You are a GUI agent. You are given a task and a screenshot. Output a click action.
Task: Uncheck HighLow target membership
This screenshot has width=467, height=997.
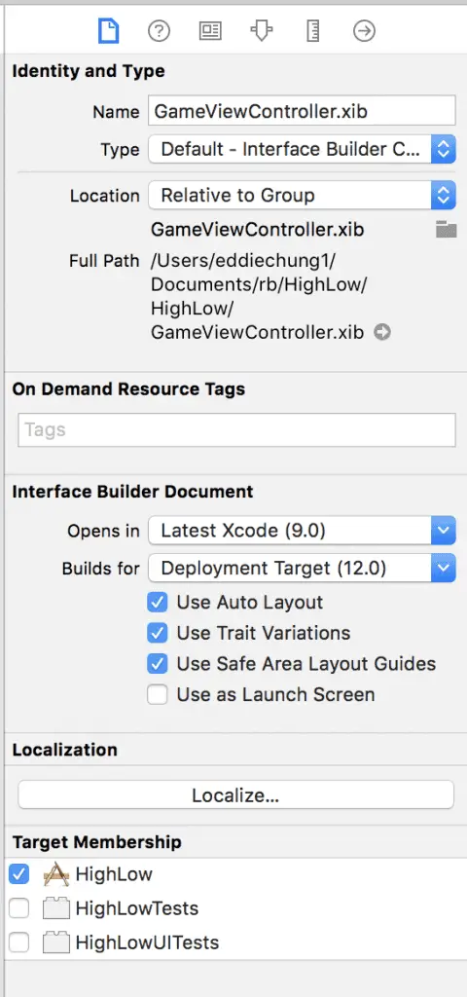pyautogui.click(x=19, y=874)
